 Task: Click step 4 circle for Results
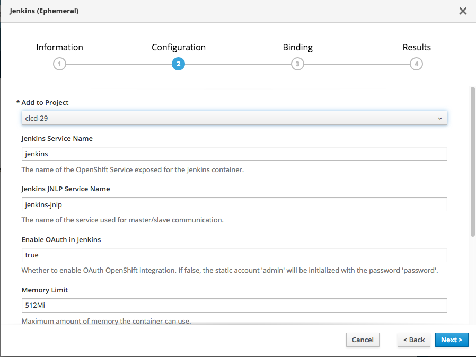tap(416, 64)
